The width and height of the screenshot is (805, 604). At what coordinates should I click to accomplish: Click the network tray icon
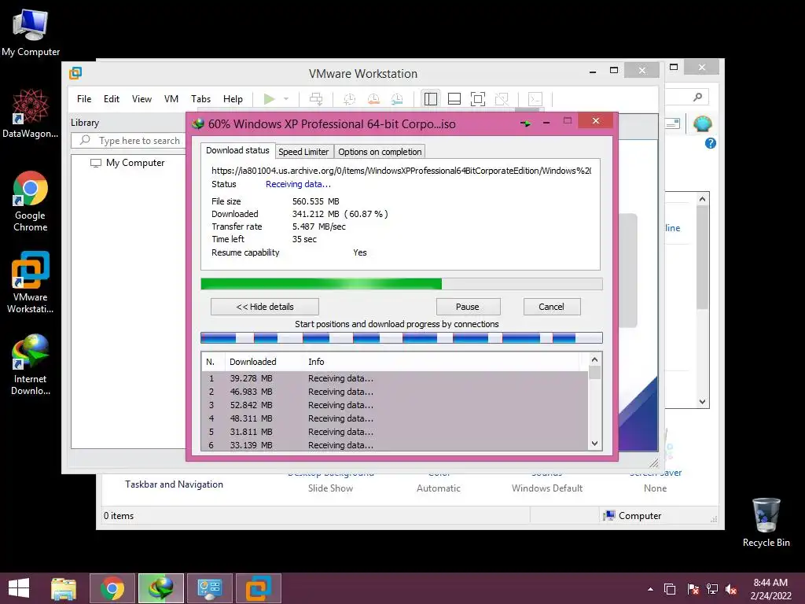click(712, 589)
